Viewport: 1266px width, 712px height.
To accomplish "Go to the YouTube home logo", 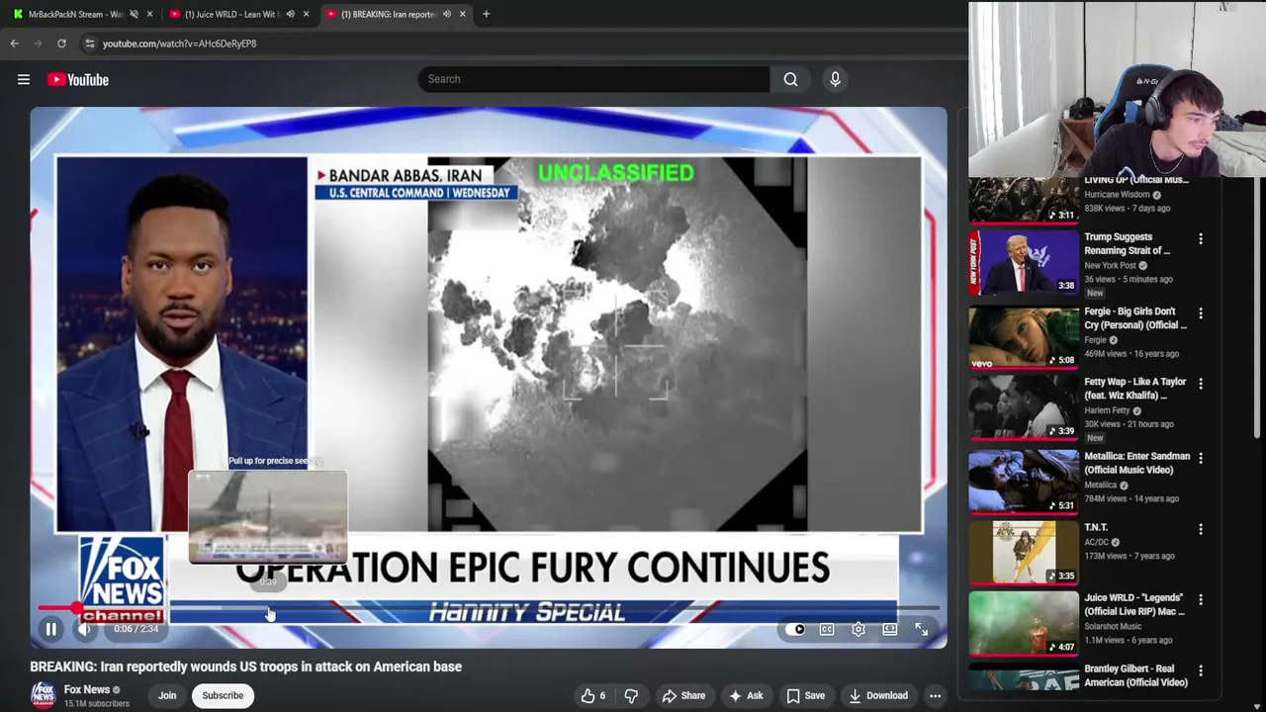I will click(77, 80).
